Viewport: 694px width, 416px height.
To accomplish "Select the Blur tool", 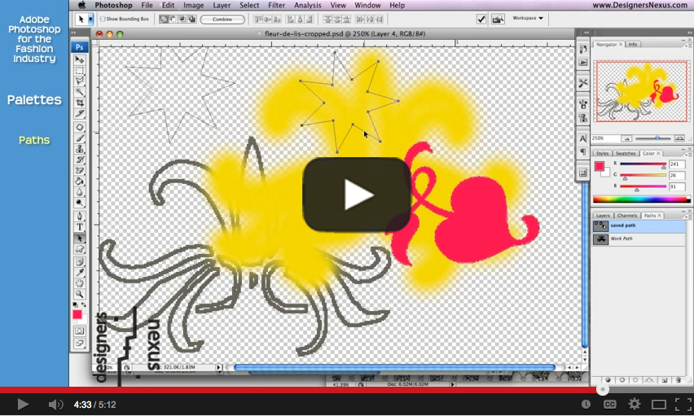I will tap(80, 191).
